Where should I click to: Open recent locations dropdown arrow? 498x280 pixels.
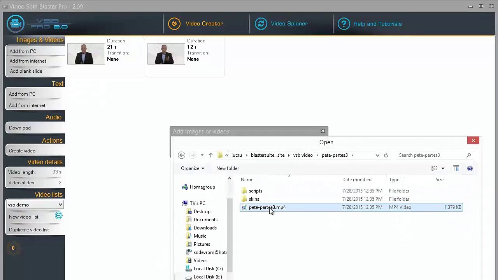click(202, 155)
